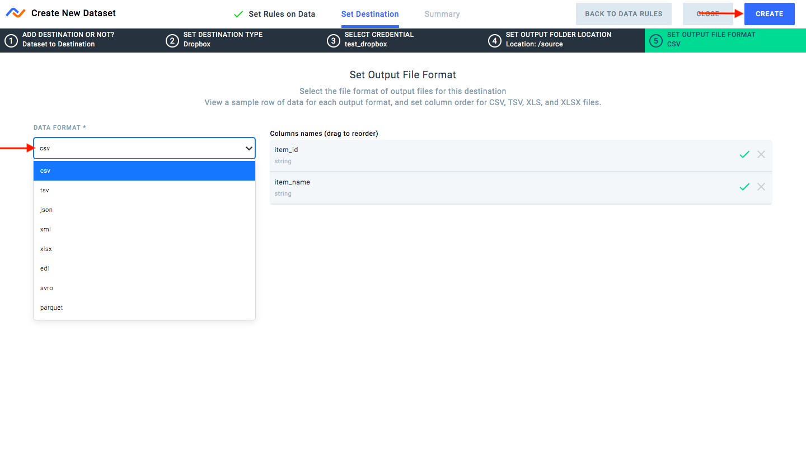Choose avro from format list

point(144,288)
